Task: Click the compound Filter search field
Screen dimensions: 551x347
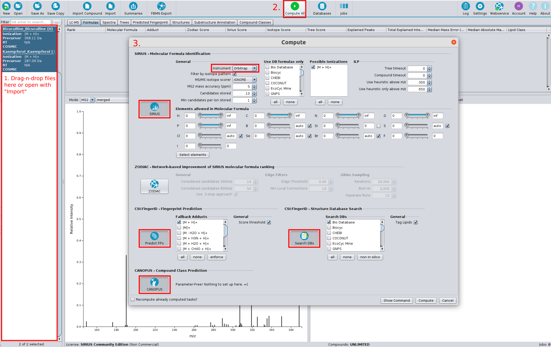Action: [x=31, y=22]
